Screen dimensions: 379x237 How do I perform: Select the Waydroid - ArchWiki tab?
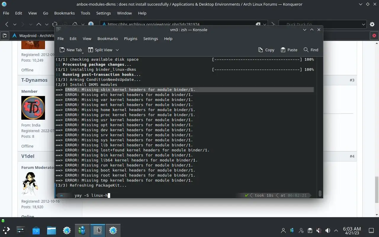tap(33, 36)
